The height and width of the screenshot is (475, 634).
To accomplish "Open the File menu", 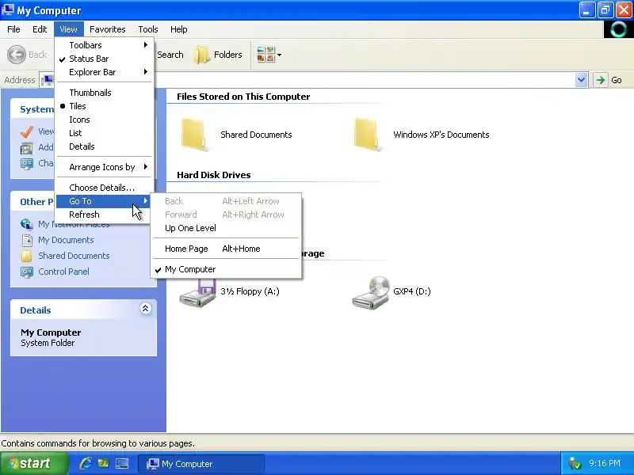I will coord(13,29).
